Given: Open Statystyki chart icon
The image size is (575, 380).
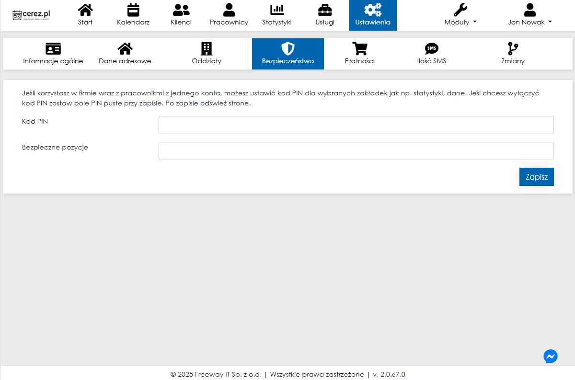Looking at the screenshot, I should pos(277,10).
